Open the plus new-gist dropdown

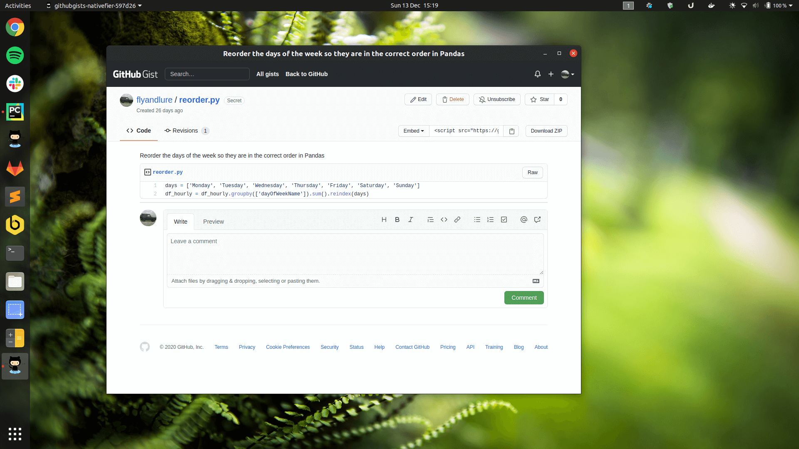point(551,74)
